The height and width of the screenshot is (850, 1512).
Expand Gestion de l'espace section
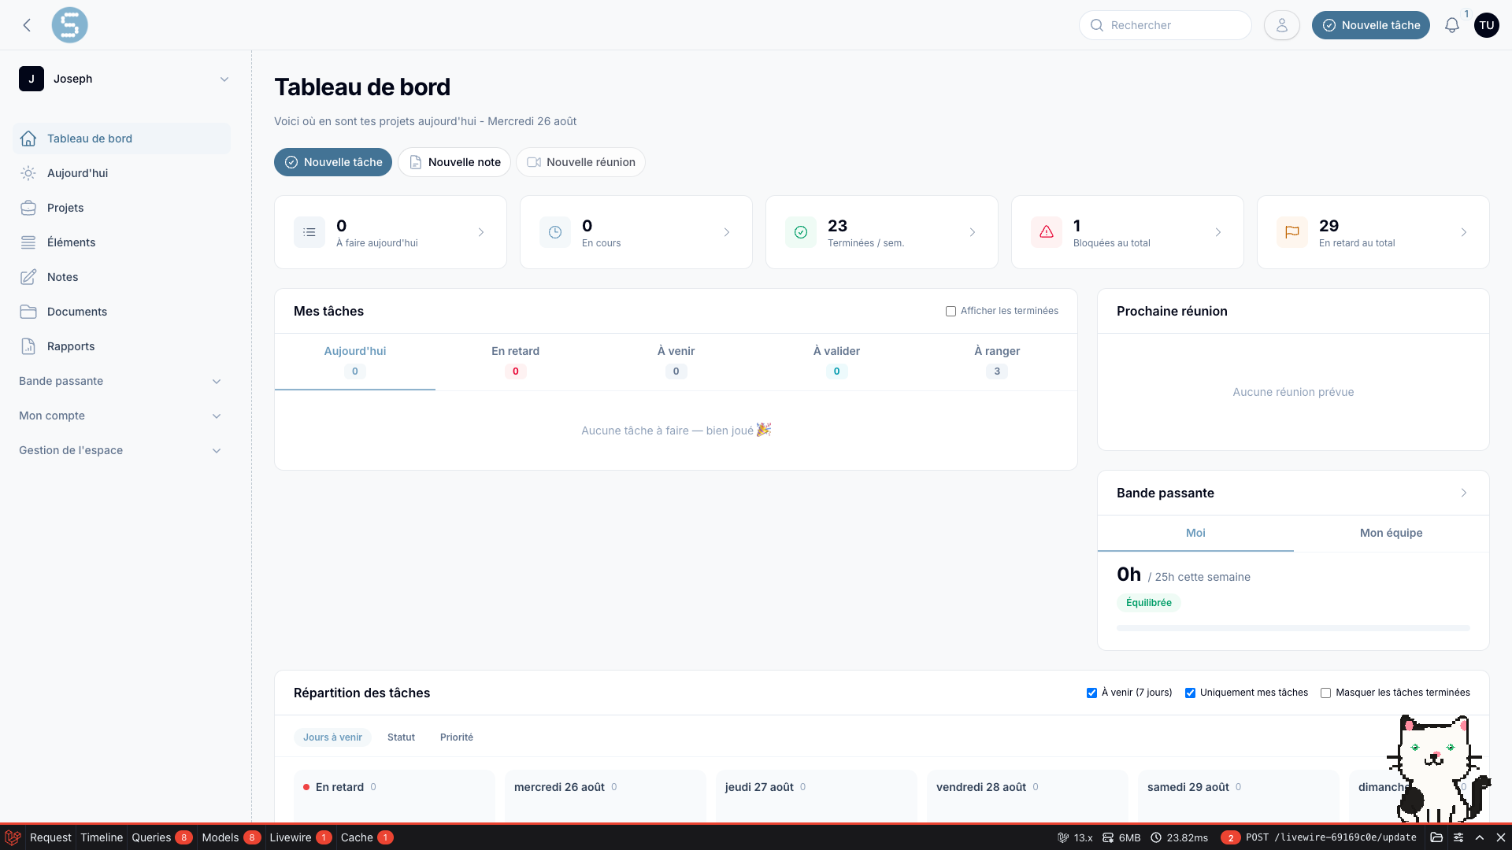coord(120,450)
